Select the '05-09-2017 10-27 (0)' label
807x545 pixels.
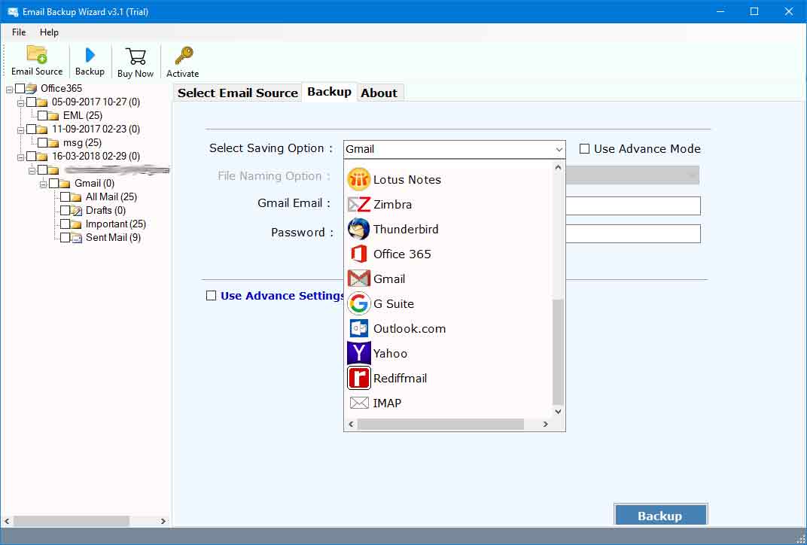(x=96, y=102)
